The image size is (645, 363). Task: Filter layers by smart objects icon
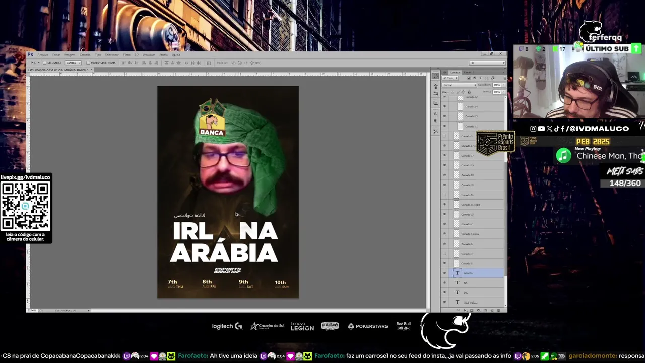pyautogui.click(x=493, y=78)
